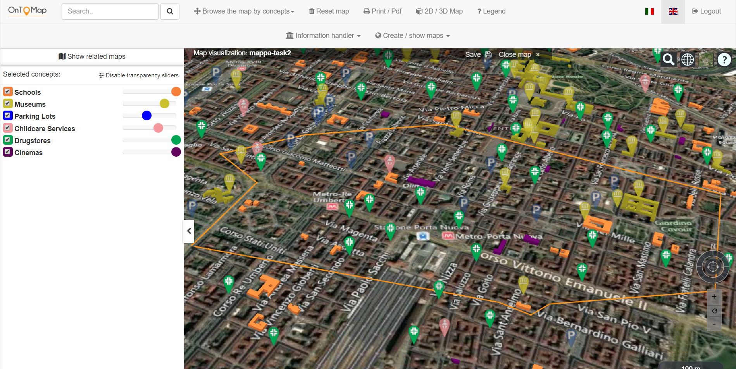Click the 2D / 3D Map menu item
736x369 pixels.
pyautogui.click(x=439, y=12)
